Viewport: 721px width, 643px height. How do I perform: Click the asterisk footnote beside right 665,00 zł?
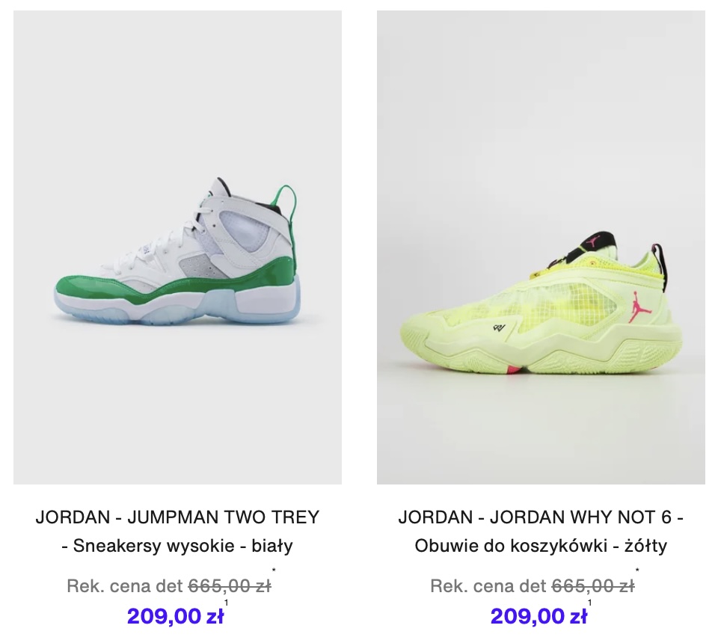click(637, 570)
